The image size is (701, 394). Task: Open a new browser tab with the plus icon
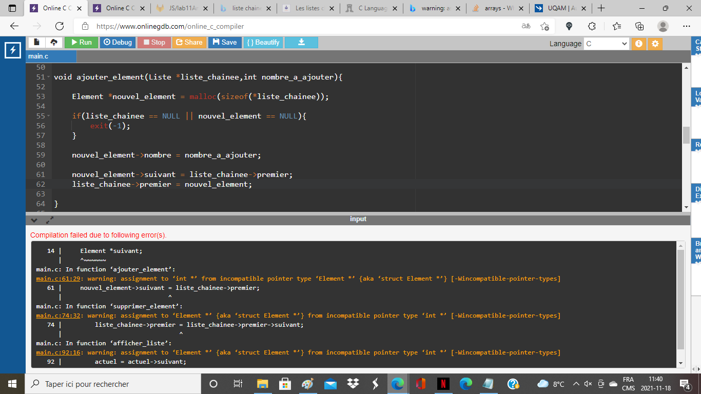tap(601, 8)
